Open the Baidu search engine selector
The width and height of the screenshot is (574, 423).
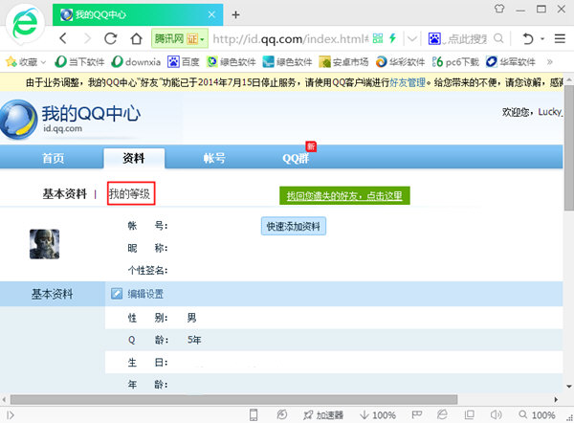(x=434, y=38)
